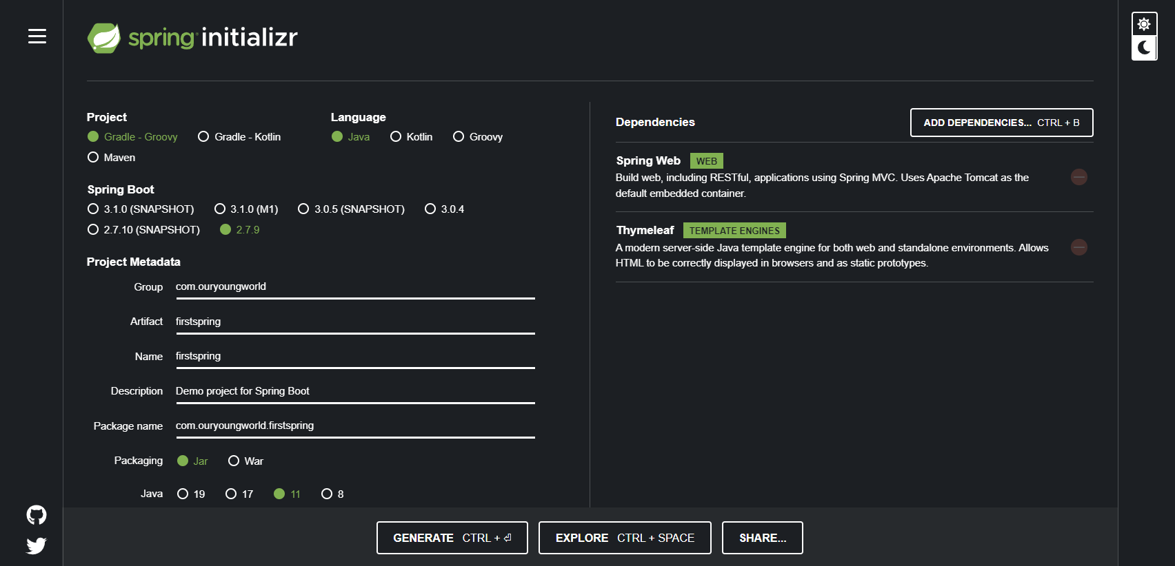
Task: Select Maven project type
Action: click(x=111, y=158)
